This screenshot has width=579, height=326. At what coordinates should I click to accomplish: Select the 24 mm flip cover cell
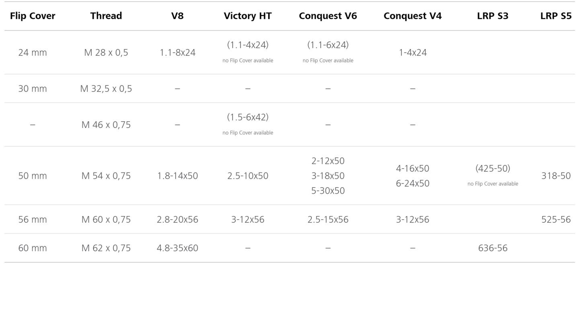(33, 53)
